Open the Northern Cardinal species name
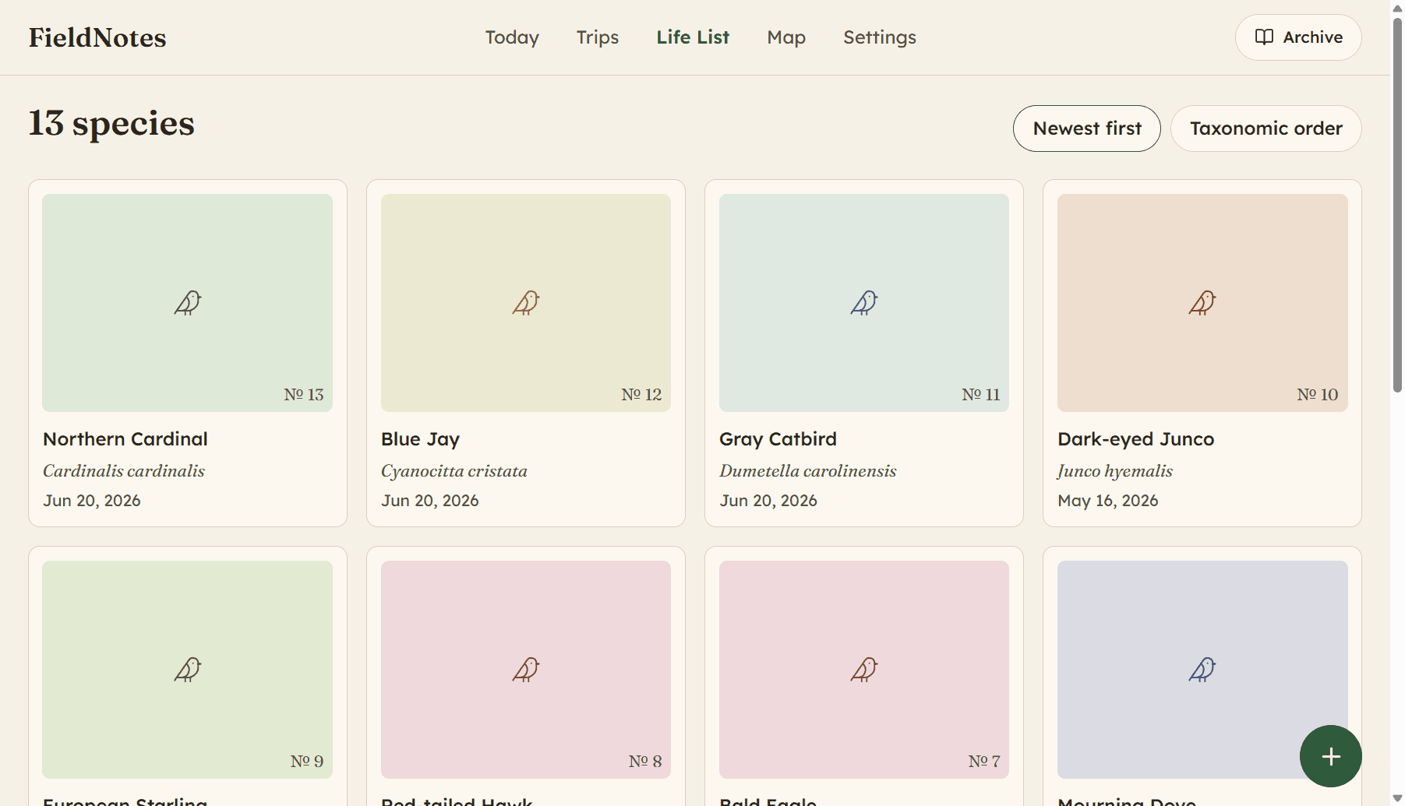Screen dimensions: 1405x806 [x=125, y=439]
